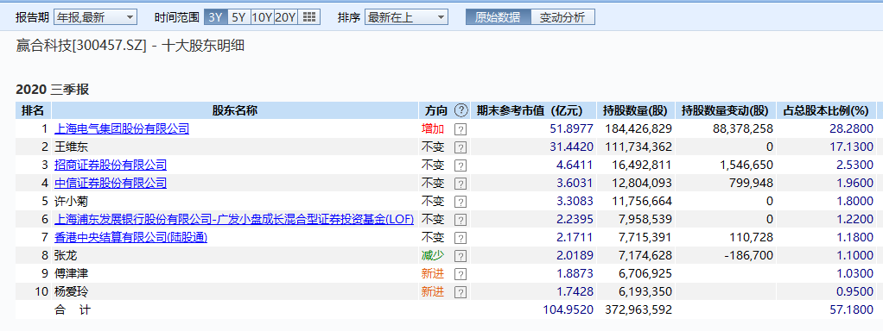Click page title 赢合科技[300457.SZ] - 十大股东明细
The height and width of the screenshot is (331, 883).
point(130,46)
